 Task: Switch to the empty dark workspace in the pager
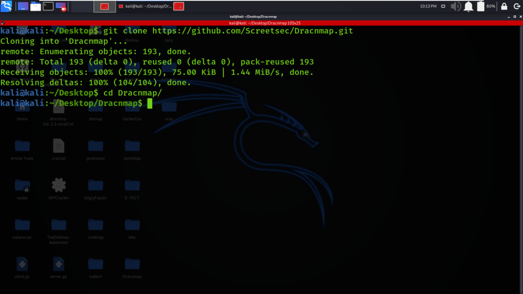tap(82, 6)
